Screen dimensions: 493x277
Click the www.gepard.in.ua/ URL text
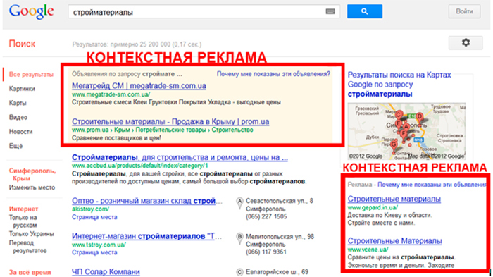pyautogui.click(x=373, y=207)
